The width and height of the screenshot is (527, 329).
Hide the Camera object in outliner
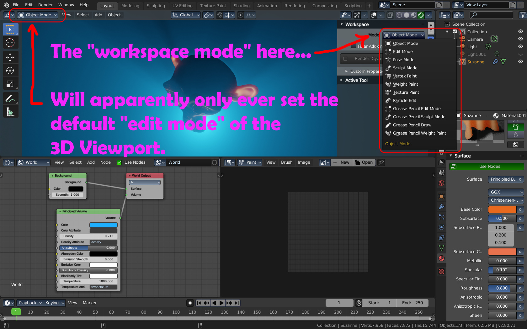(x=520, y=39)
